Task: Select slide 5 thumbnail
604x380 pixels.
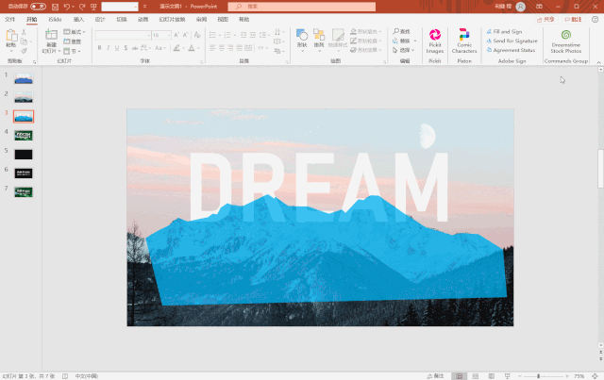Action: 24,155
